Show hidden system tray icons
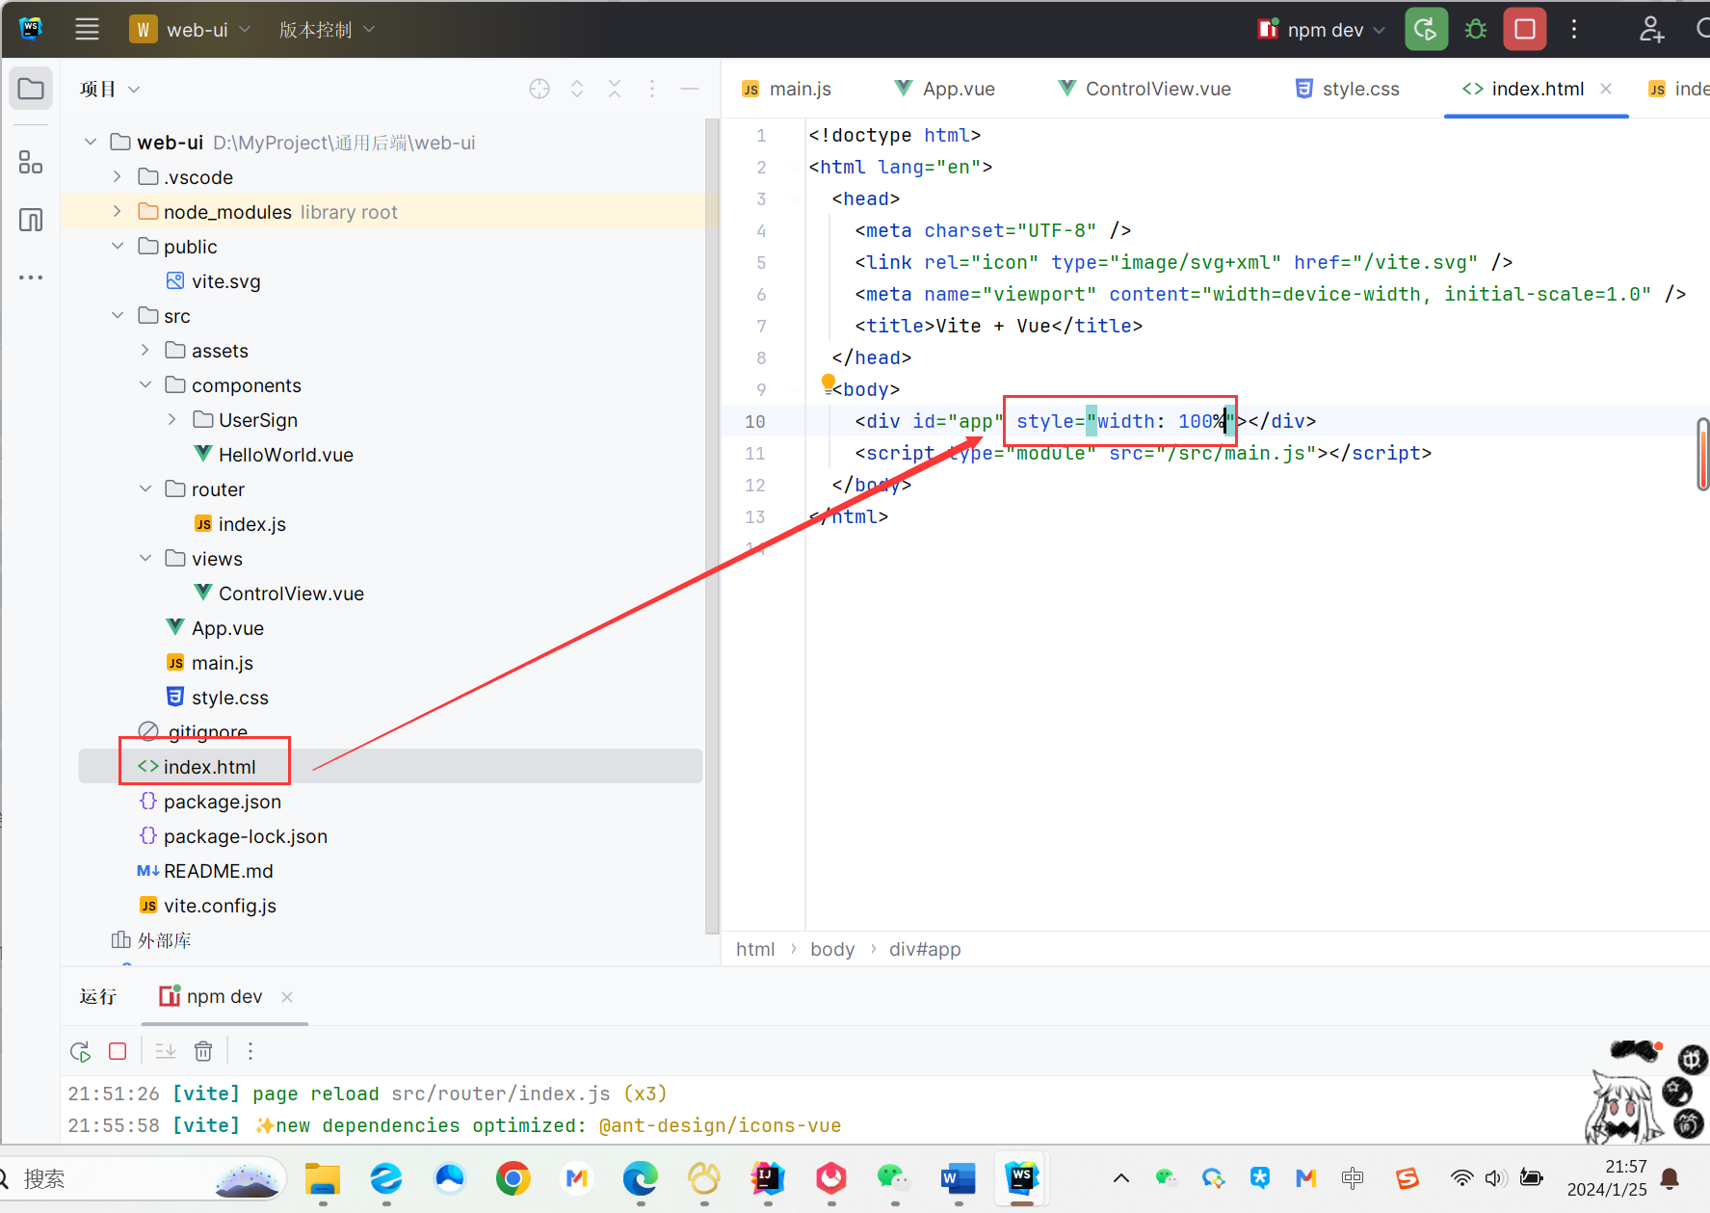Image resolution: width=1710 pixels, height=1213 pixels. coord(1121,1177)
